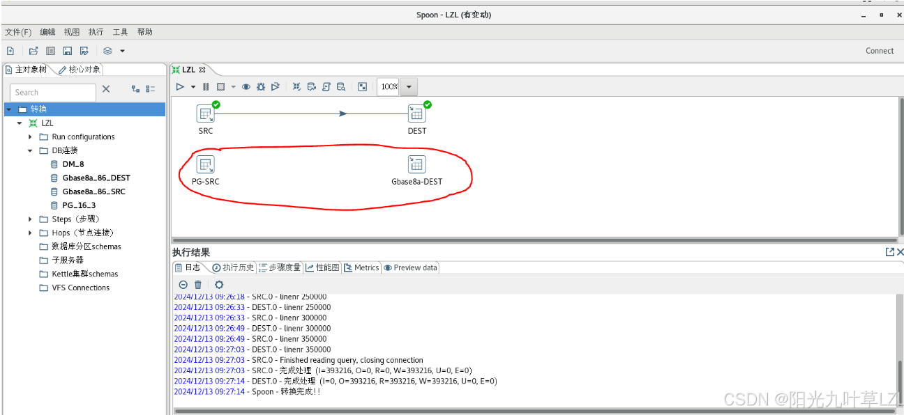Screen dimensions: 904x415
Task: Open the 执行历史 tab
Action: pos(234,267)
